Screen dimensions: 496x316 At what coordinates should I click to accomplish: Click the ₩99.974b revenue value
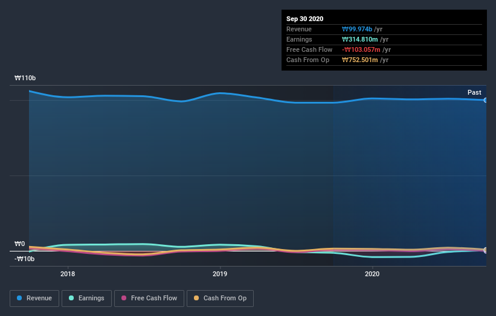(x=357, y=29)
